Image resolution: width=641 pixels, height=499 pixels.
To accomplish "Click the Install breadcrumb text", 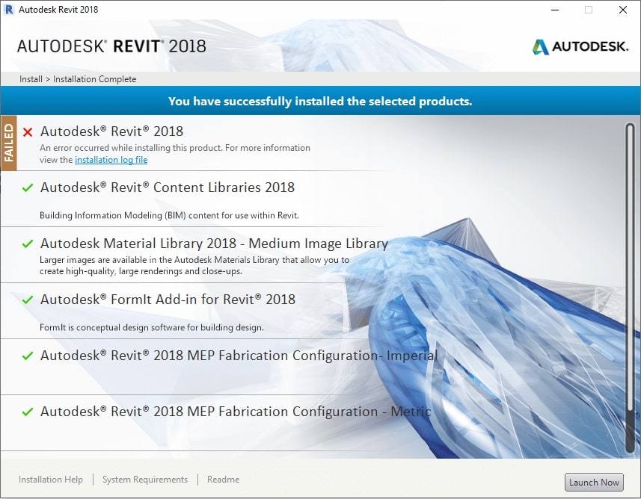I will [x=31, y=79].
